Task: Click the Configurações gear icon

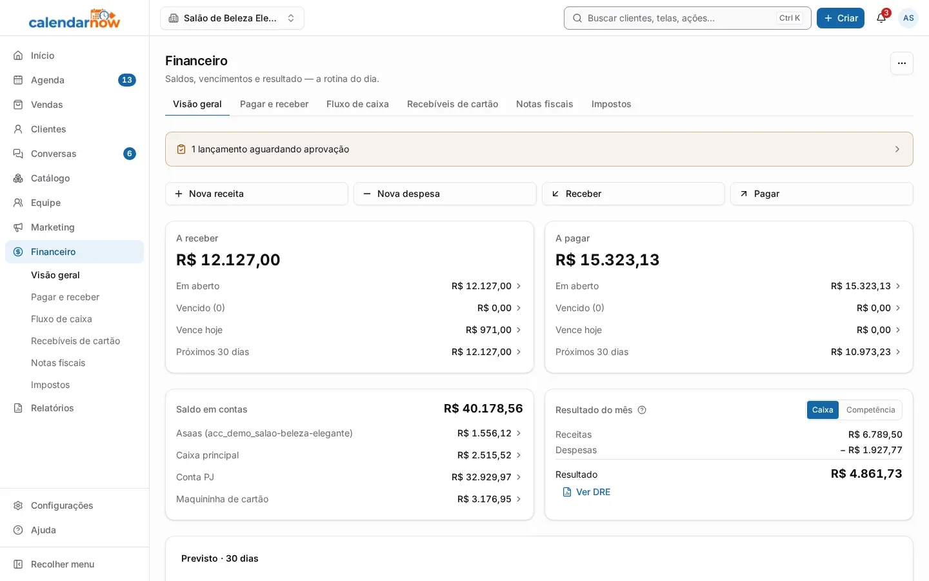Action: click(18, 505)
